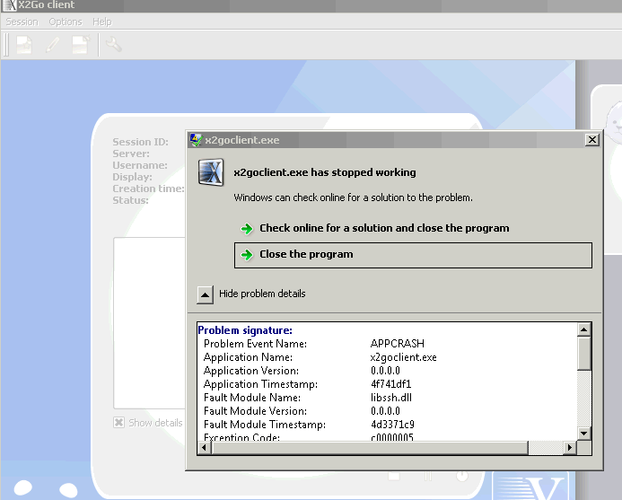The height and width of the screenshot is (500, 622).
Task: Open the Options menu in X2Go client
Action: pyautogui.click(x=66, y=22)
